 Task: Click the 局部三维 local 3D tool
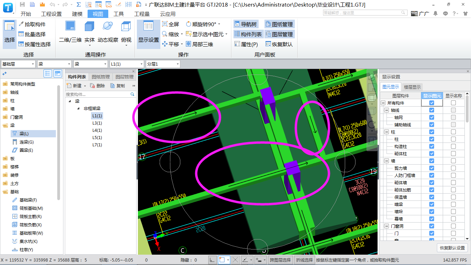coord(199,44)
